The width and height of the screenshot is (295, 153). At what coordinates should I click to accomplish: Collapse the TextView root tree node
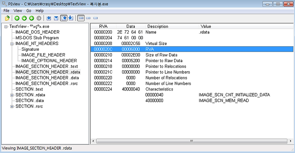6,27
